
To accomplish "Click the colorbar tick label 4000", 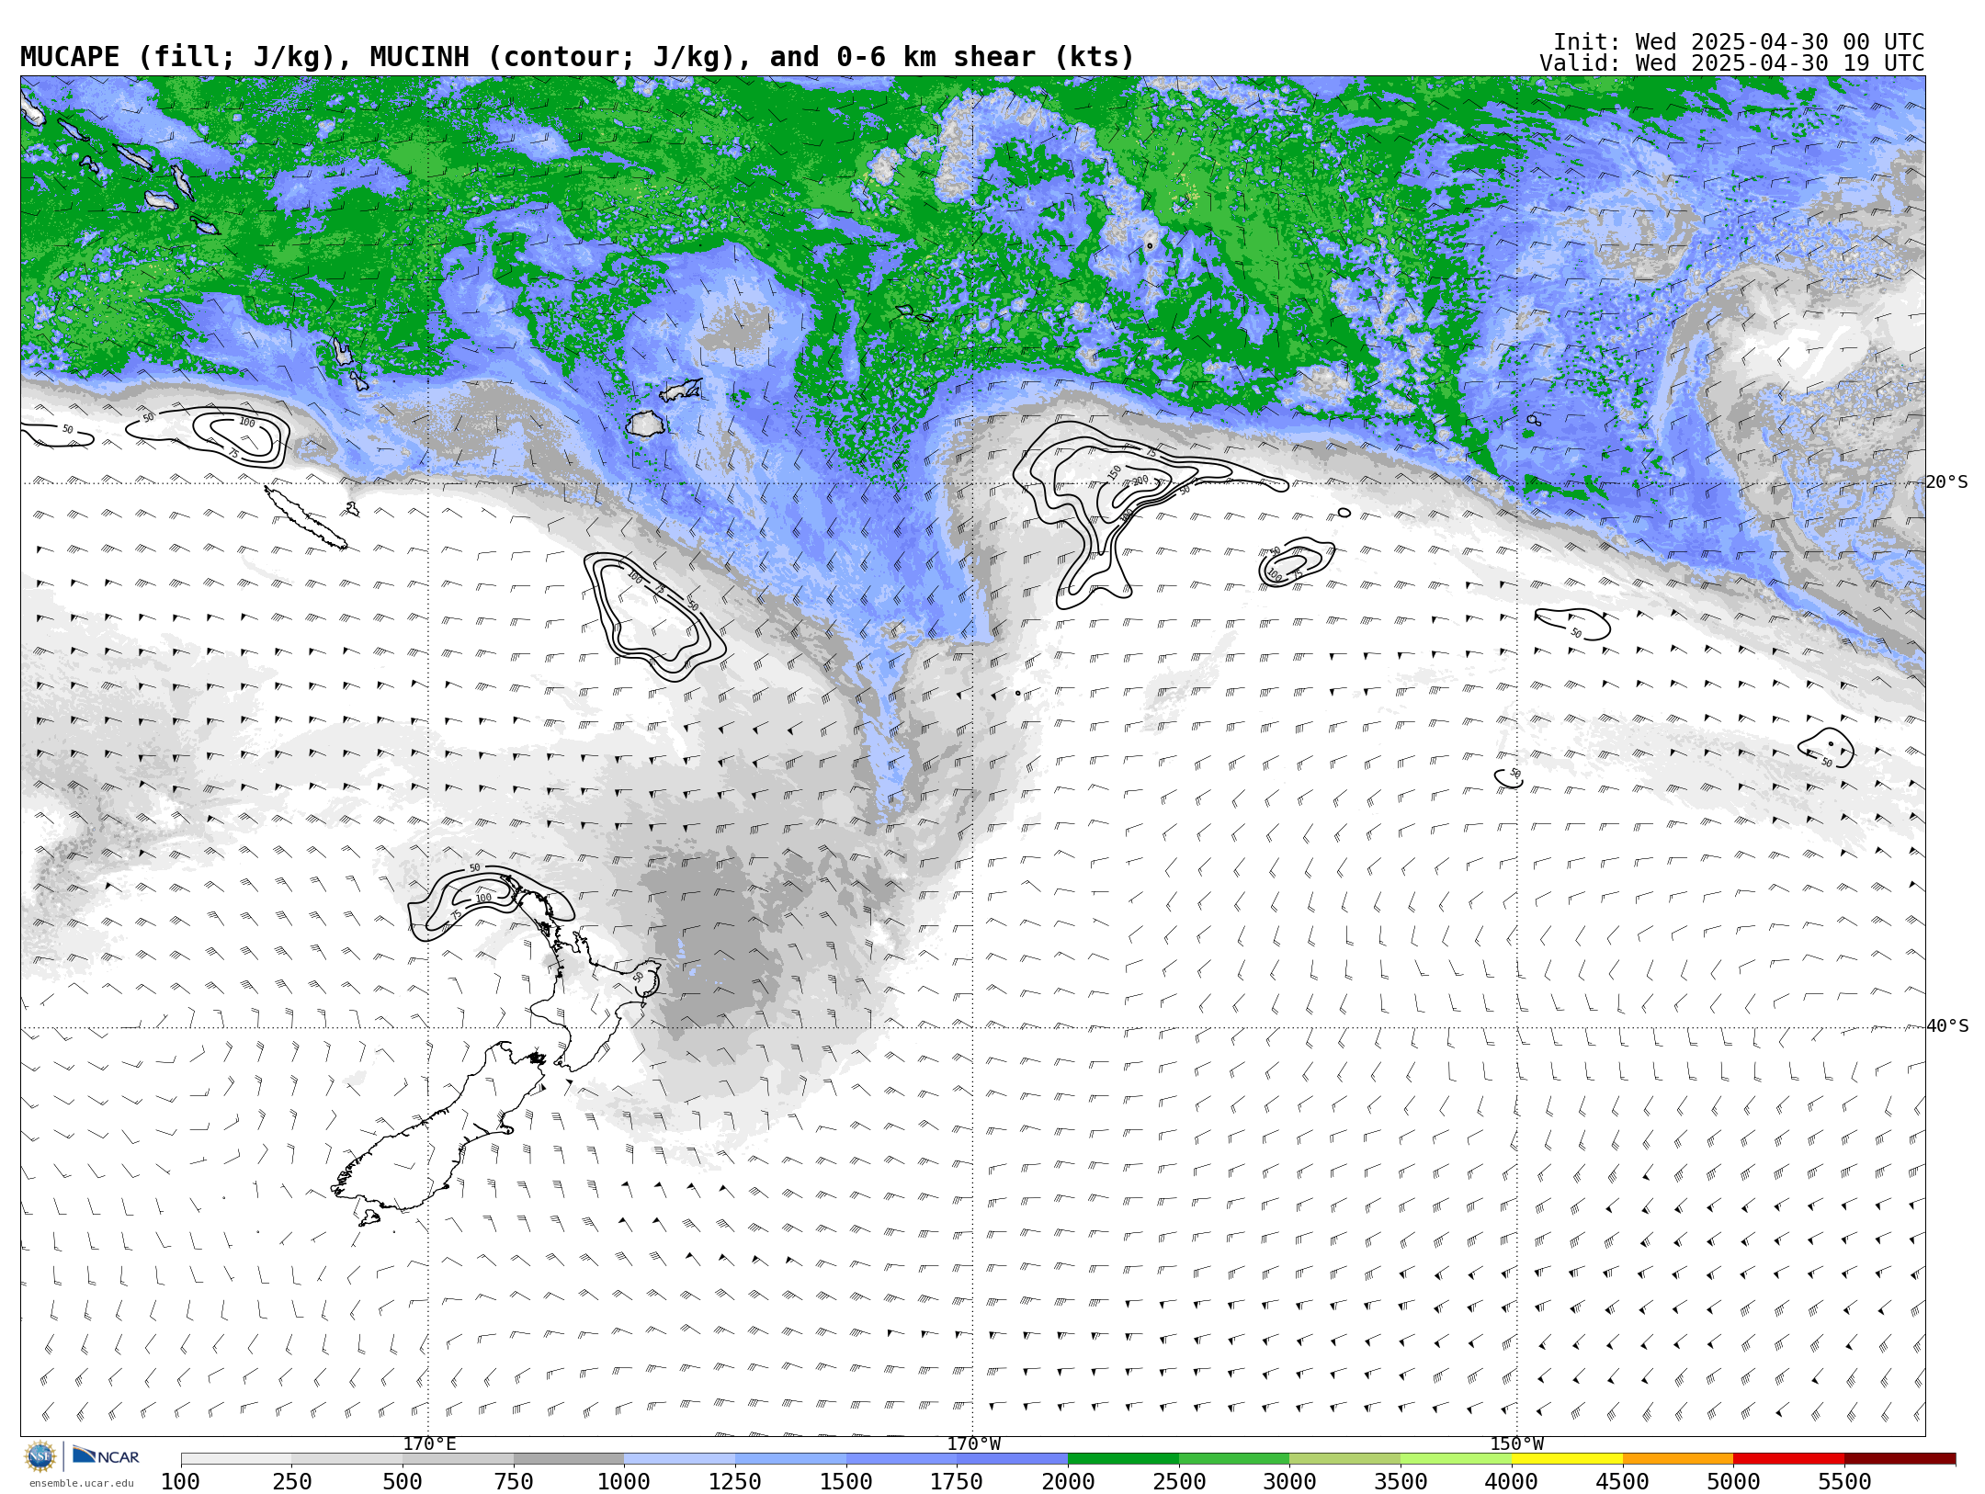I will pos(1512,1482).
